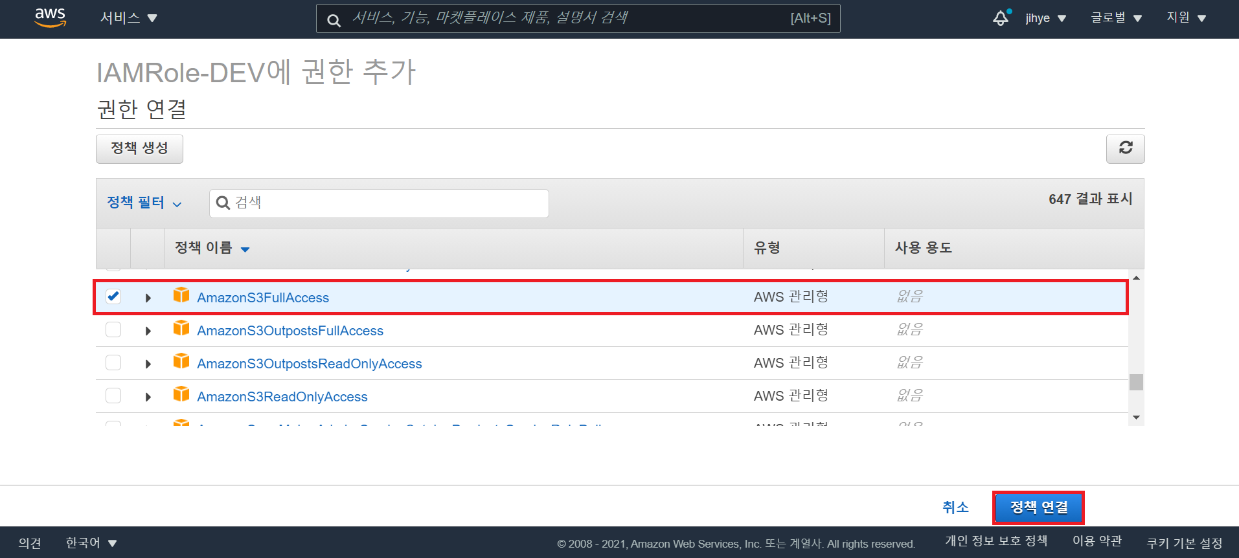Click the 정책 연결 button
The width and height of the screenshot is (1239, 558).
point(1039,508)
